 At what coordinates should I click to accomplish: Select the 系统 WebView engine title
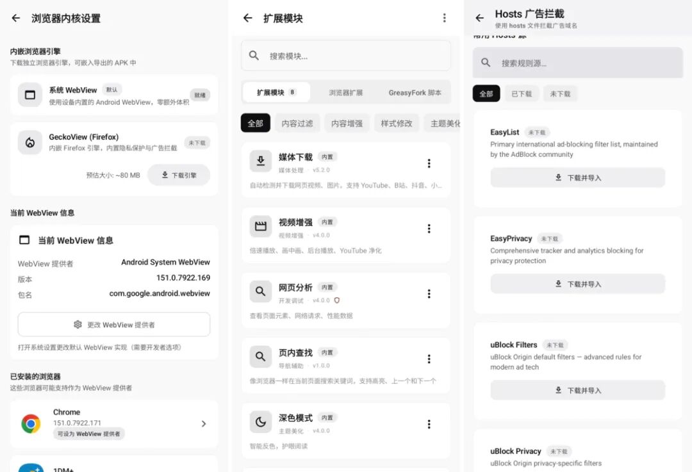[x=73, y=90]
